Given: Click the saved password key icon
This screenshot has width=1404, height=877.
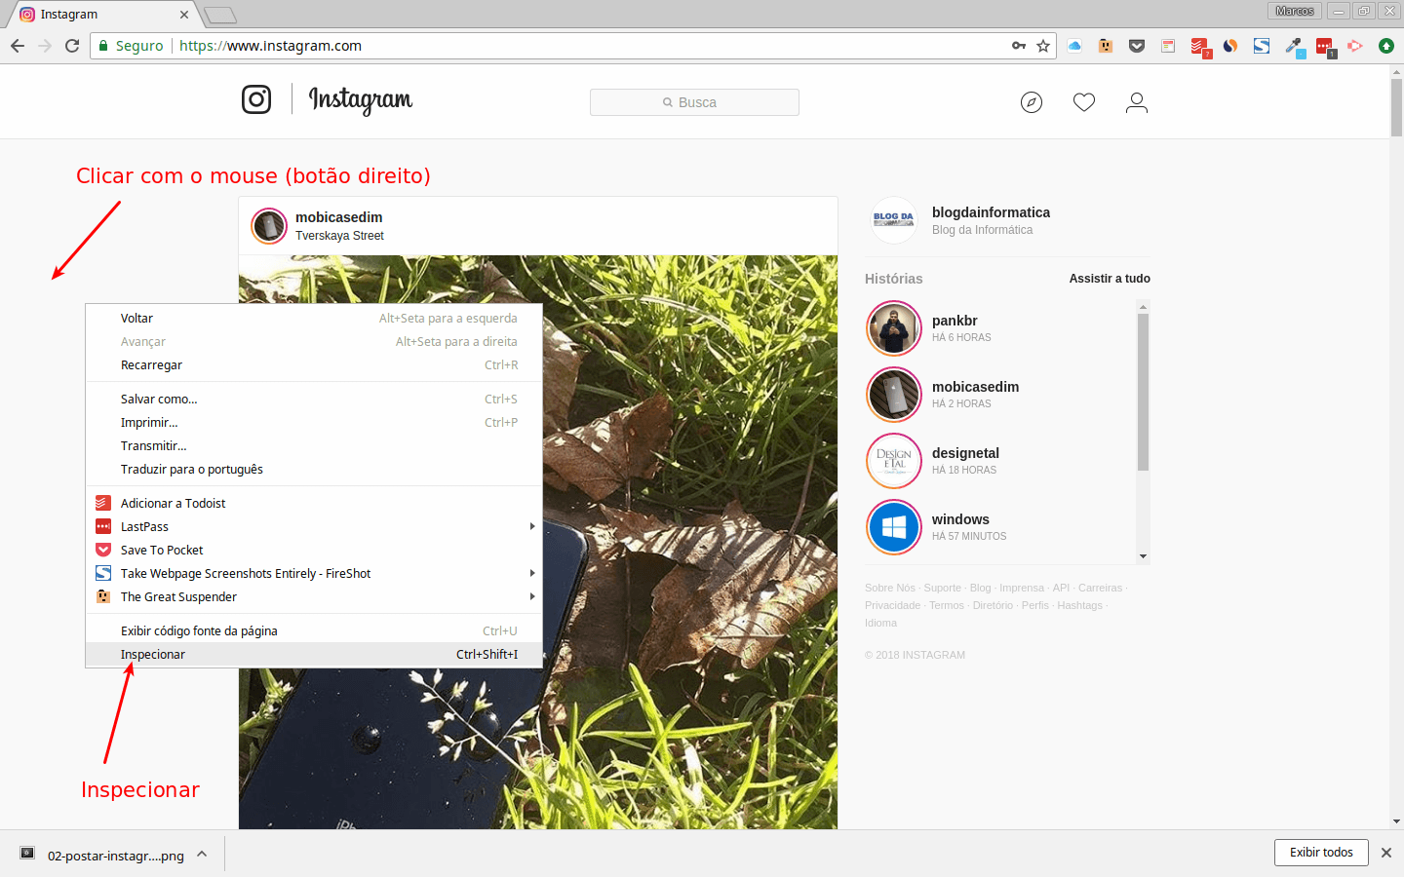Looking at the screenshot, I should 1019,46.
